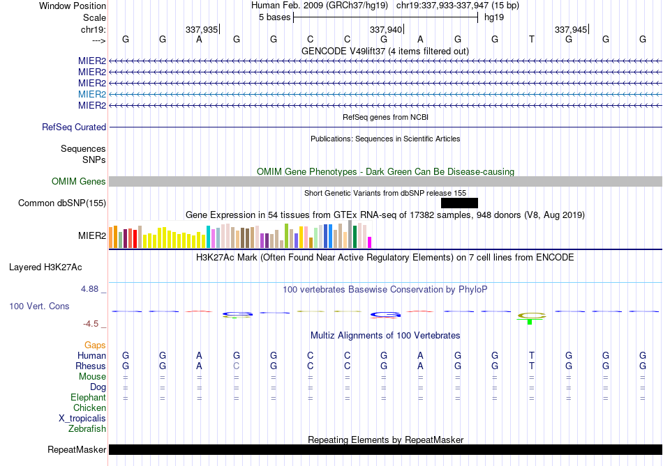Click the magenta bar in GTEx expression chart
This screenshot has height=466, width=663.
[369, 242]
